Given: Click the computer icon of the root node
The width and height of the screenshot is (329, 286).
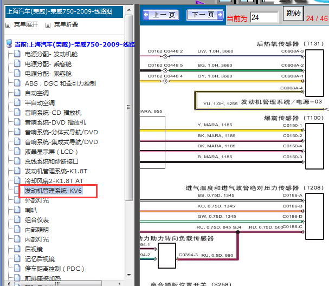Looking at the screenshot, I should pyautogui.click(x=9, y=43).
